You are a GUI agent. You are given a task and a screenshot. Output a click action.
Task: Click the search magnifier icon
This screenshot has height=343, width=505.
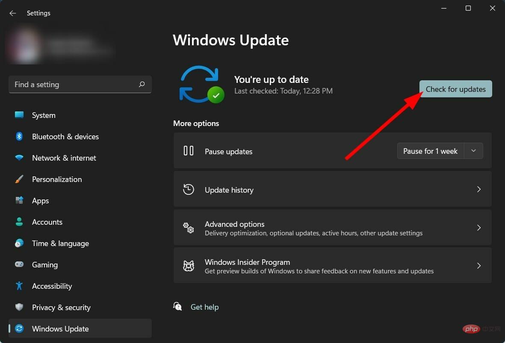pyautogui.click(x=142, y=85)
